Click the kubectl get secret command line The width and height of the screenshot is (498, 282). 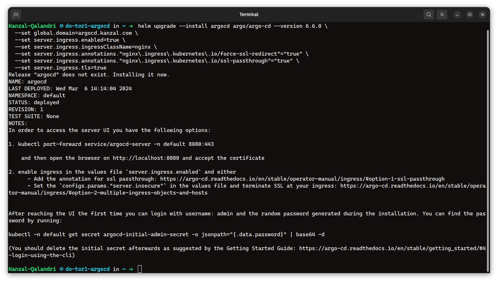coord(166,234)
